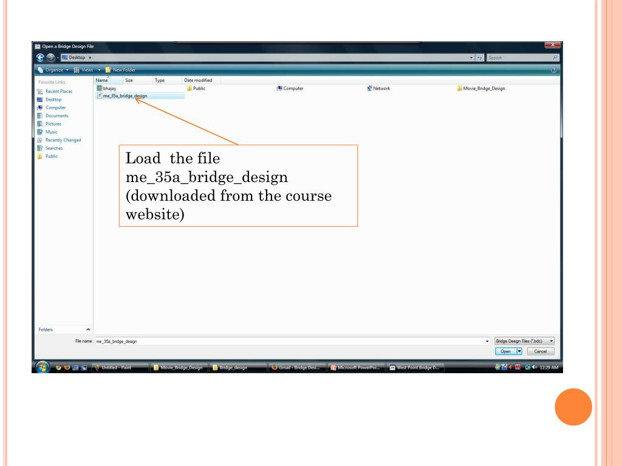Click the bhajay user folder icon
622x466 pixels.
(100, 89)
